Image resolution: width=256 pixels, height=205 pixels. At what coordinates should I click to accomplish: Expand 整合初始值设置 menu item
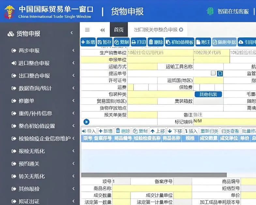43,126
